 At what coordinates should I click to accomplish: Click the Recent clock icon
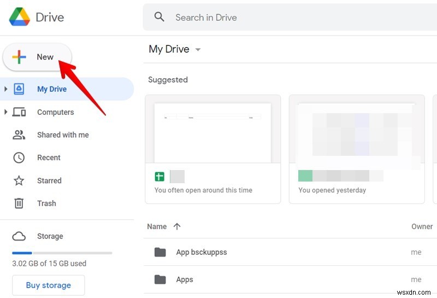(19, 157)
